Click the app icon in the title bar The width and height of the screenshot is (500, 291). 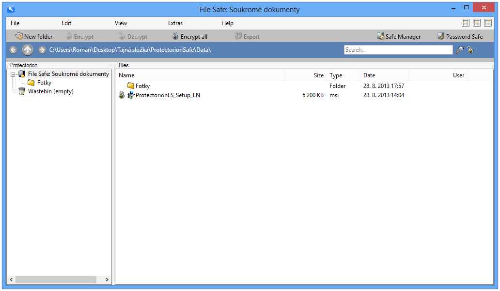[x=11, y=9]
